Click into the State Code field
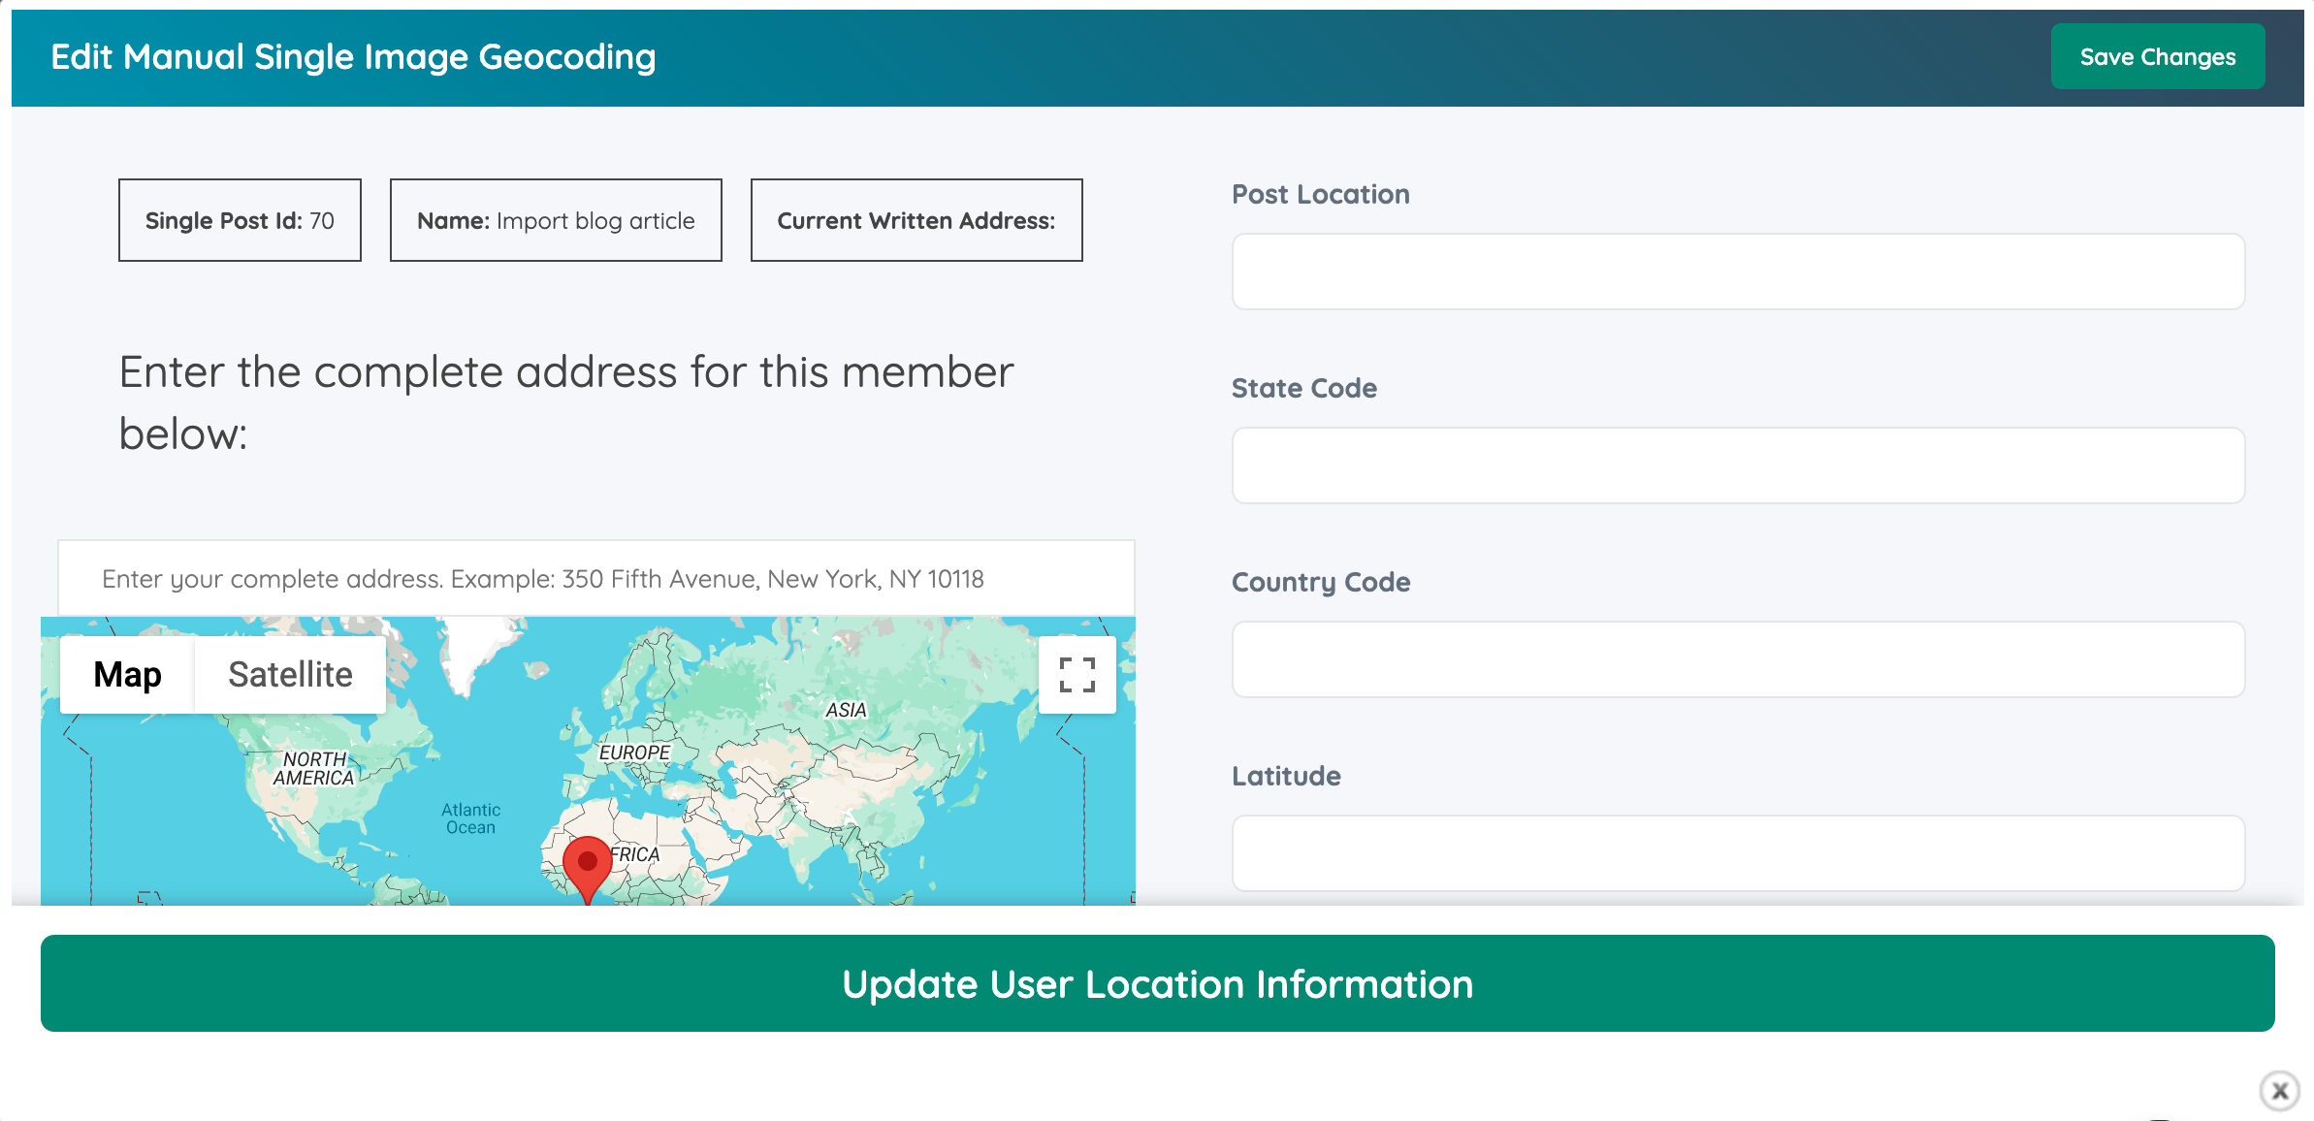The image size is (2314, 1121). click(1738, 466)
